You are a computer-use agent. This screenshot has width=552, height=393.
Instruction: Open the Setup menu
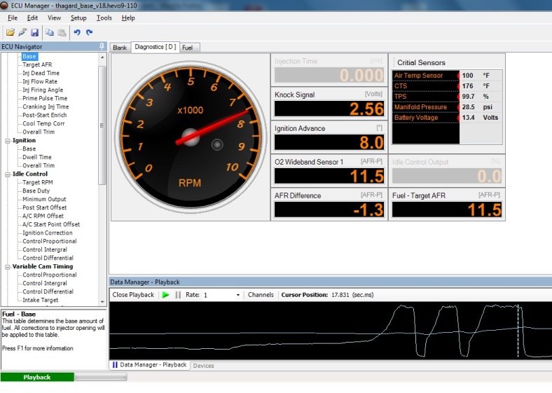click(78, 18)
